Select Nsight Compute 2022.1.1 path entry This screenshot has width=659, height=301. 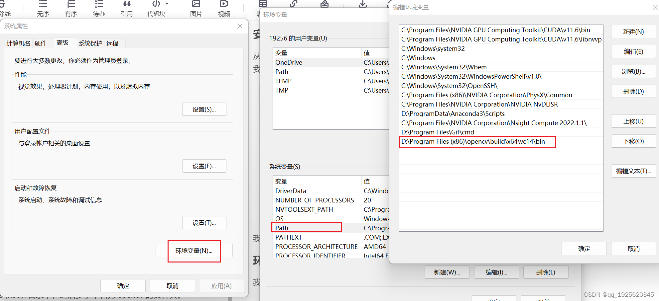[501, 123]
